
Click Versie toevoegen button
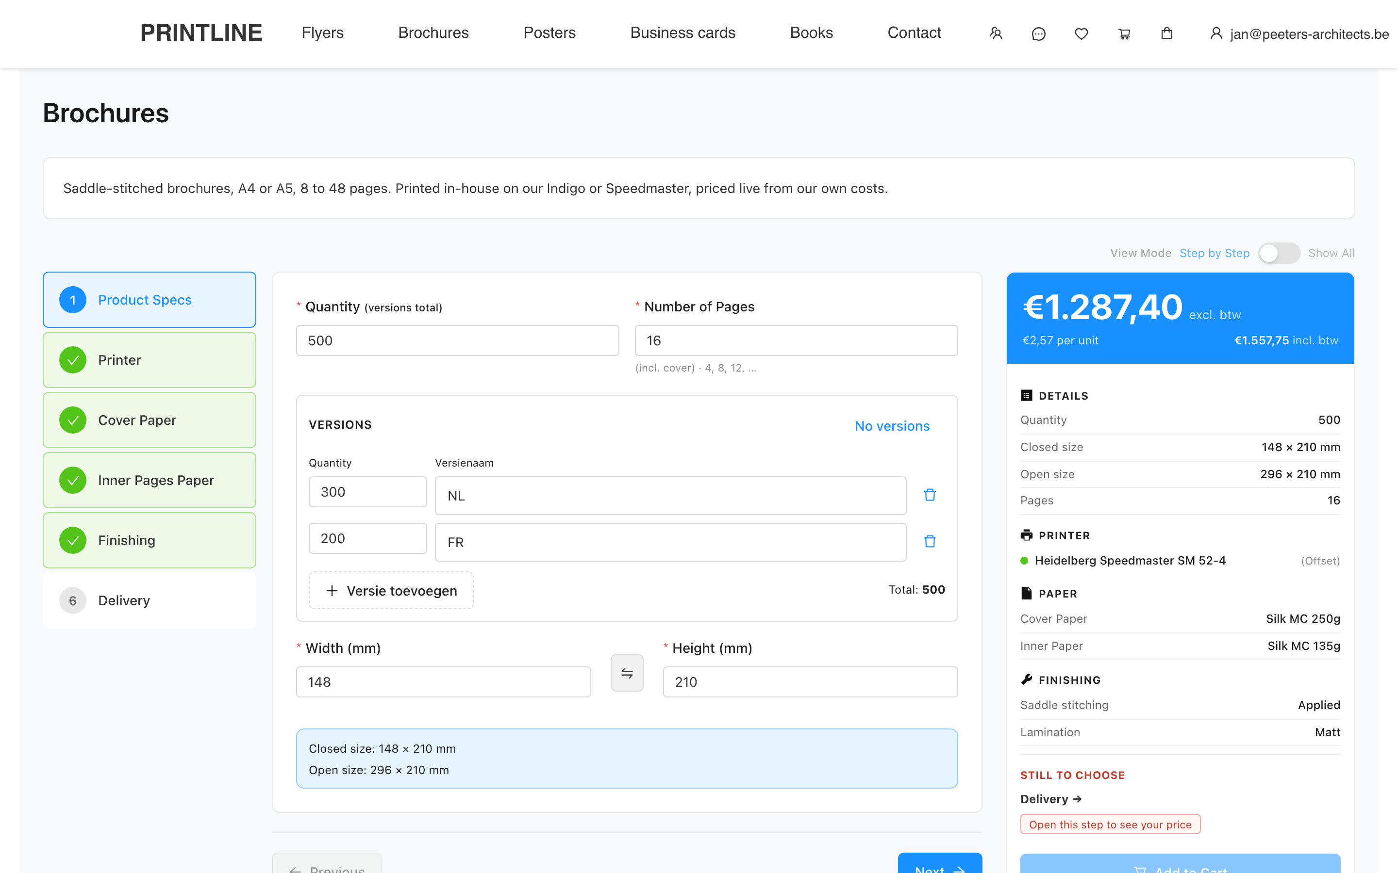coord(391,591)
